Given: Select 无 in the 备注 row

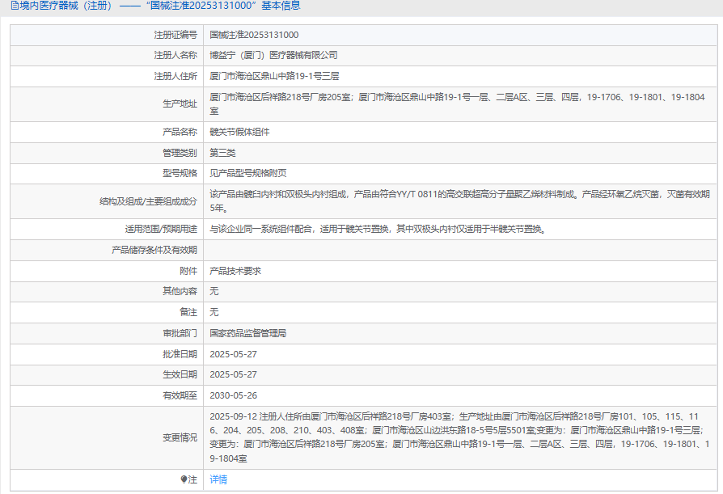Looking at the screenshot, I should 214,312.
